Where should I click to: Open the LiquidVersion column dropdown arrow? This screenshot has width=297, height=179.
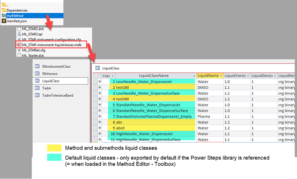click(247, 76)
